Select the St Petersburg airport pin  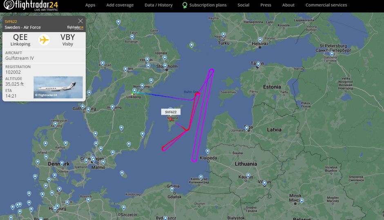point(332,54)
